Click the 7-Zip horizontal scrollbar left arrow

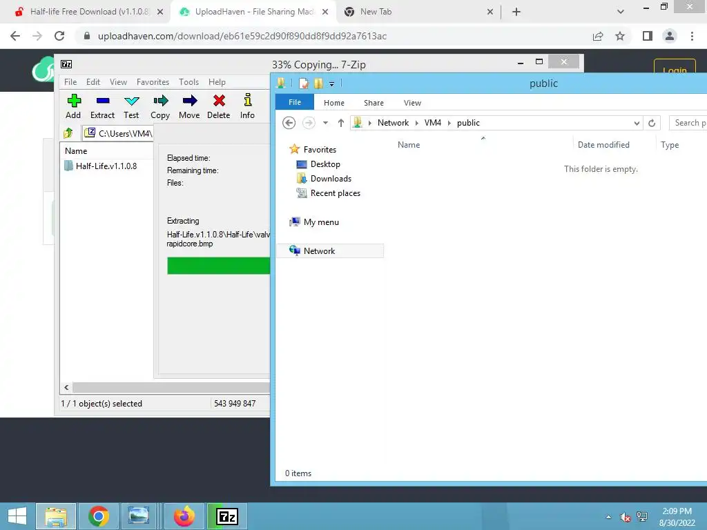coord(67,388)
